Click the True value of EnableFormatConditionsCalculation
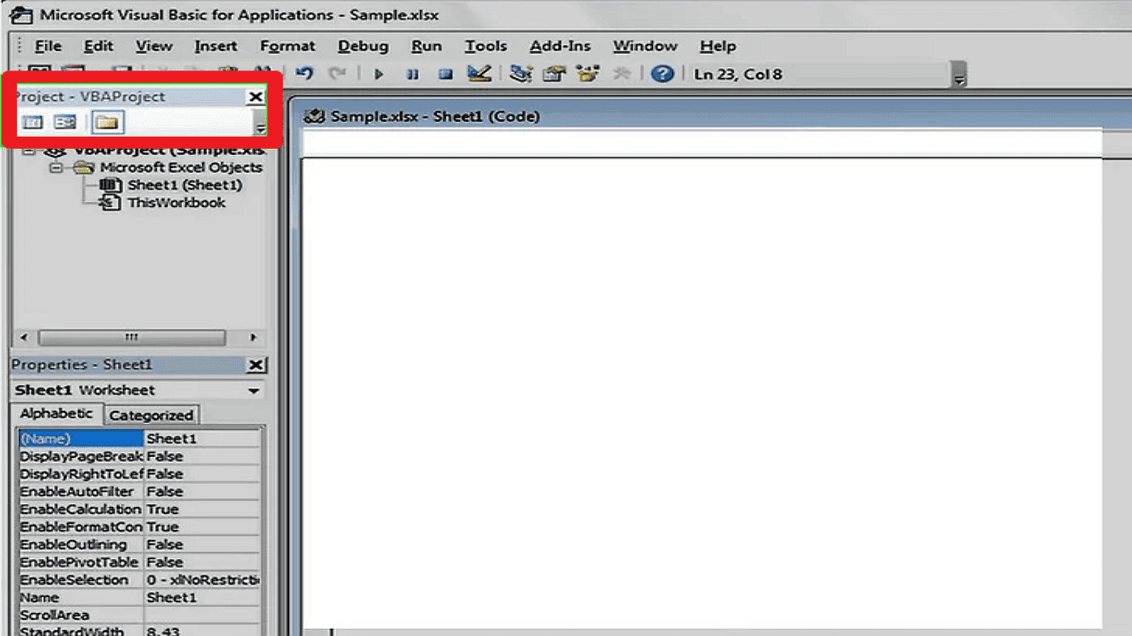1132x636 pixels. point(202,527)
